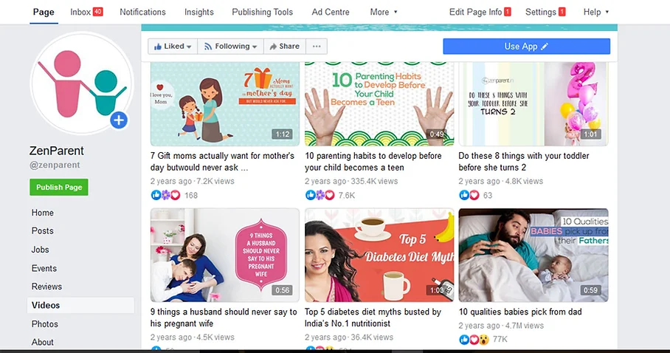Image resolution: width=670 pixels, height=353 pixels.
Task: Click reaction icons under toddler turns 2 video
Action: 469,195
